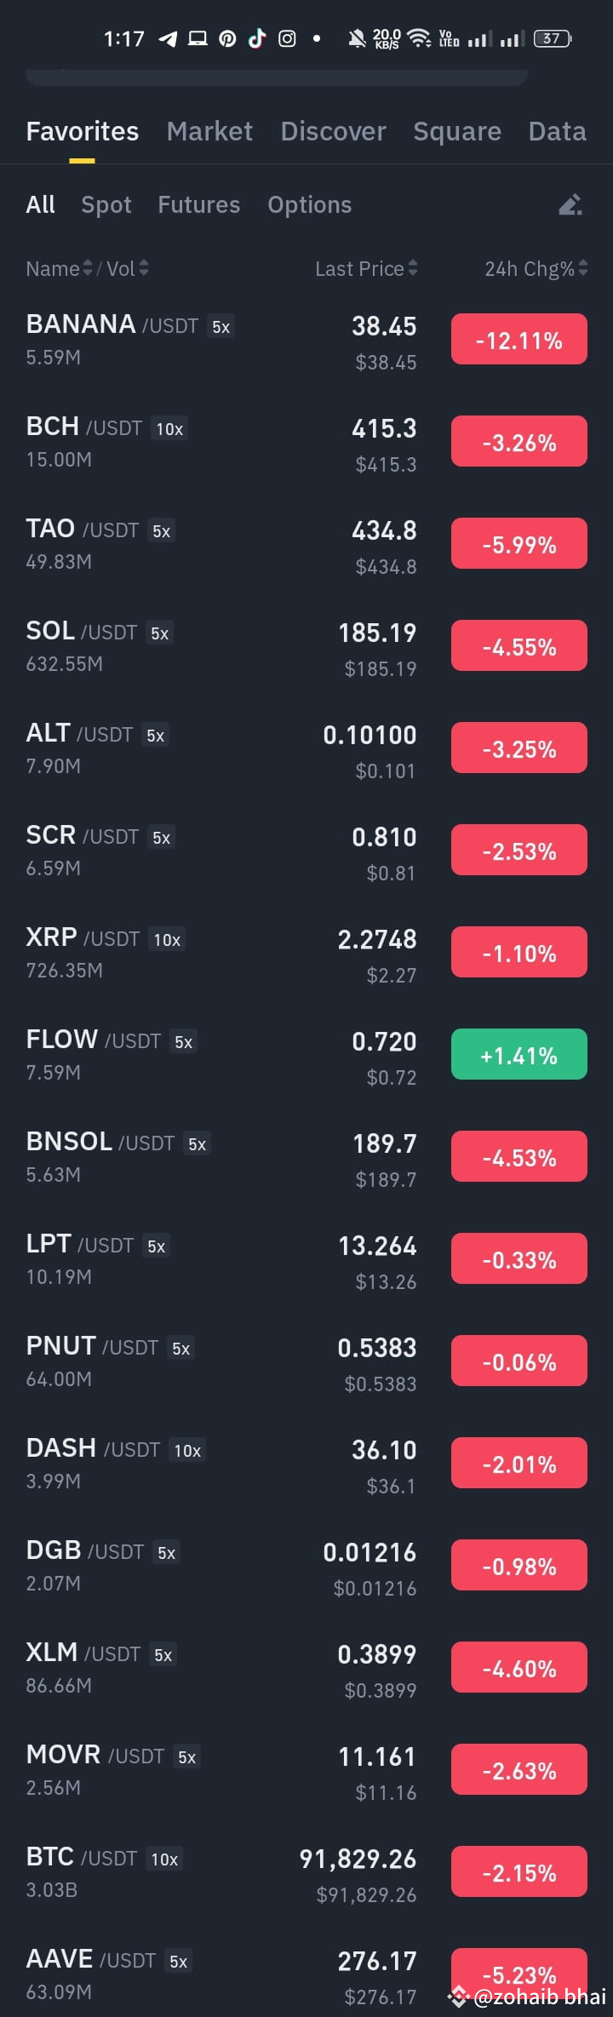
Task: Tap the 10x badge next to XRP
Action: 167,939
